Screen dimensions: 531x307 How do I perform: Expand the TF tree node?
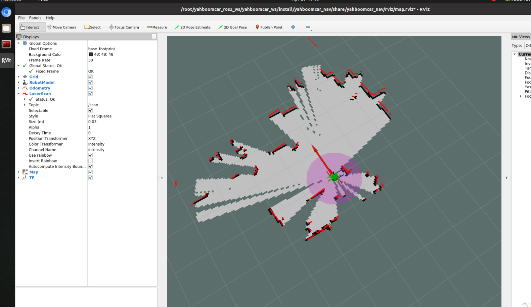[x=18, y=178]
